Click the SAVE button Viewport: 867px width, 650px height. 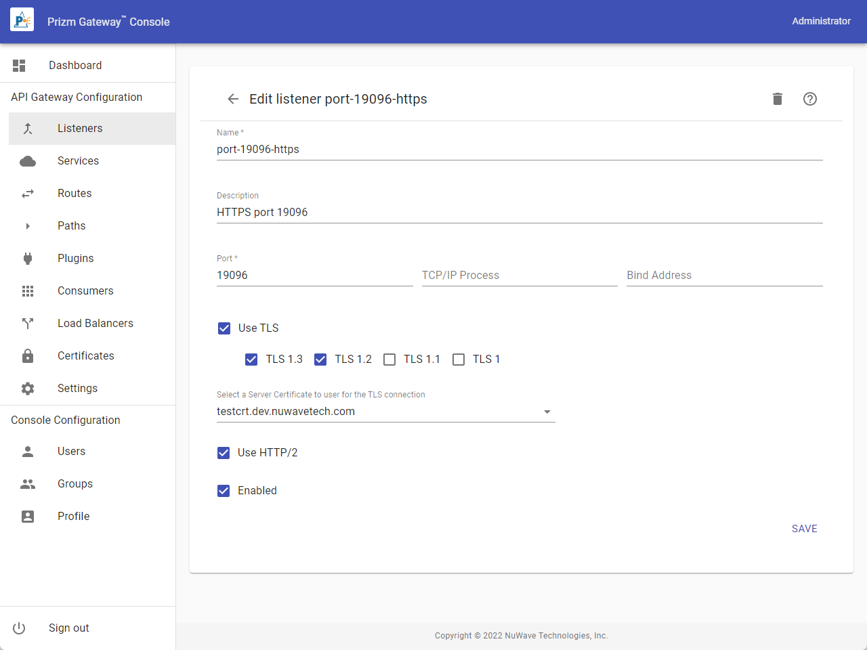click(x=804, y=529)
